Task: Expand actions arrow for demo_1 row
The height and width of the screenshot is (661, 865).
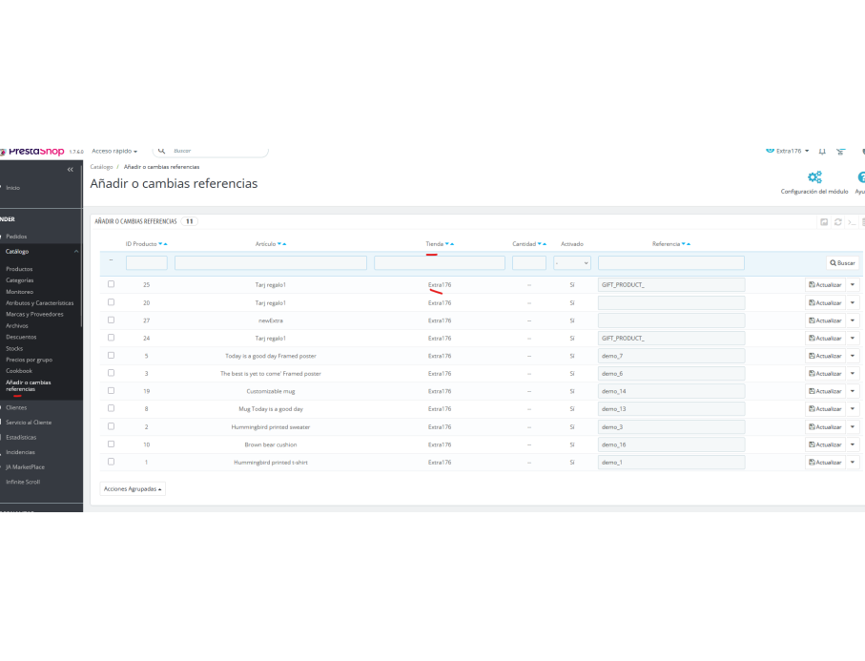Action: pos(853,463)
